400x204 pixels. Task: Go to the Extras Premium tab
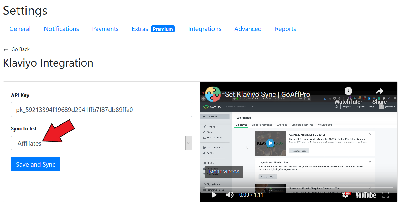(153, 29)
